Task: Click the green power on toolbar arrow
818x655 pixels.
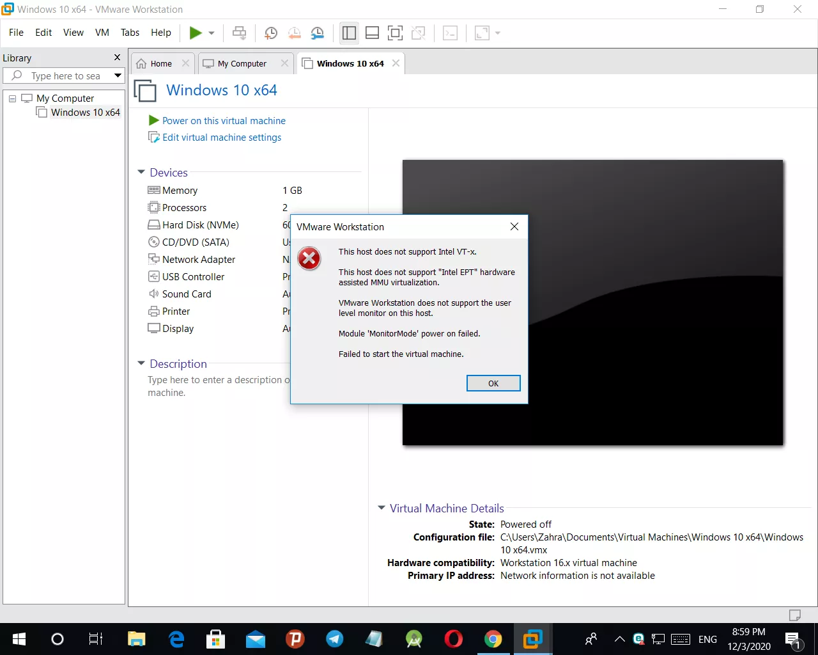Action: (196, 33)
